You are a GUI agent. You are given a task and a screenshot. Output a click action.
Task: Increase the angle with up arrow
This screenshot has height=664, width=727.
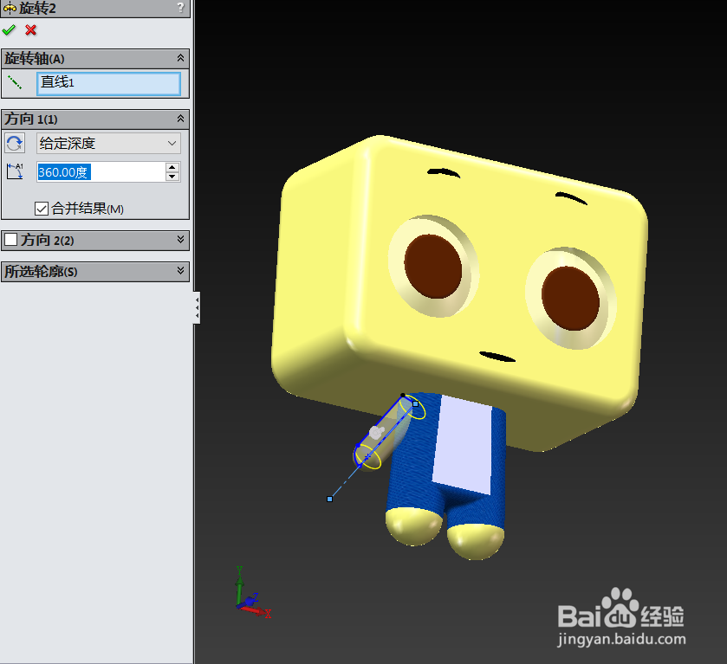pyautogui.click(x=172, y=167)
